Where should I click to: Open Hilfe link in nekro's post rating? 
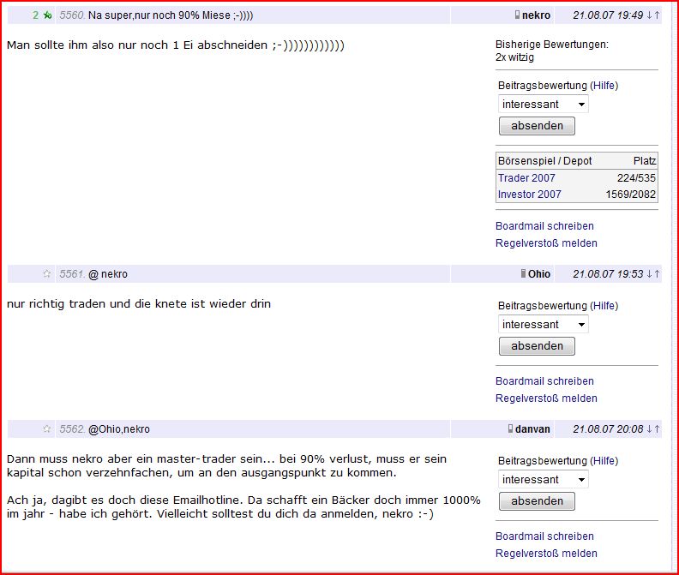click(604, 86)
